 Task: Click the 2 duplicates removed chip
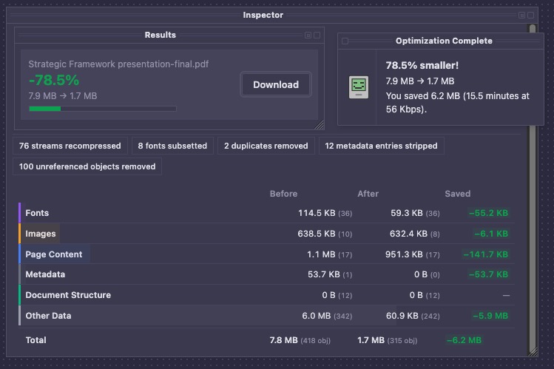click(266, 146)
